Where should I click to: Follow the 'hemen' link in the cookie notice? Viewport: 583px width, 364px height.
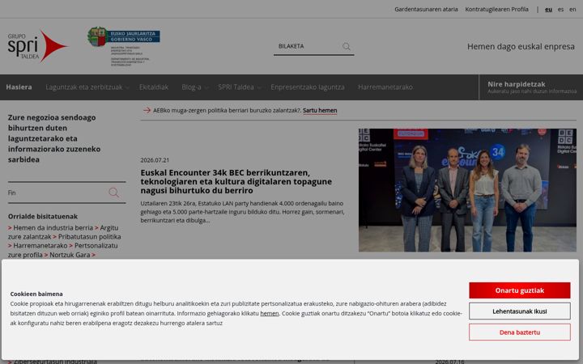point(269,313)
